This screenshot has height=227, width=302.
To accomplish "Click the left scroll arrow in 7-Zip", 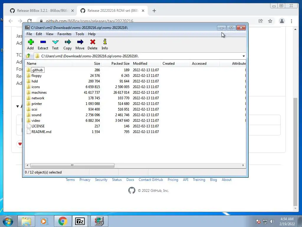I will (27, 166).
